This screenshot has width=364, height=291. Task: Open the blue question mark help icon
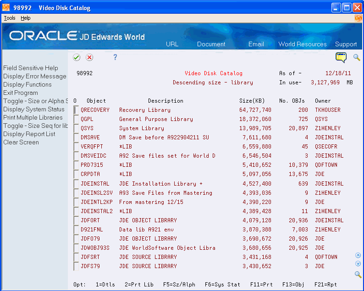(x=115, y=57)
